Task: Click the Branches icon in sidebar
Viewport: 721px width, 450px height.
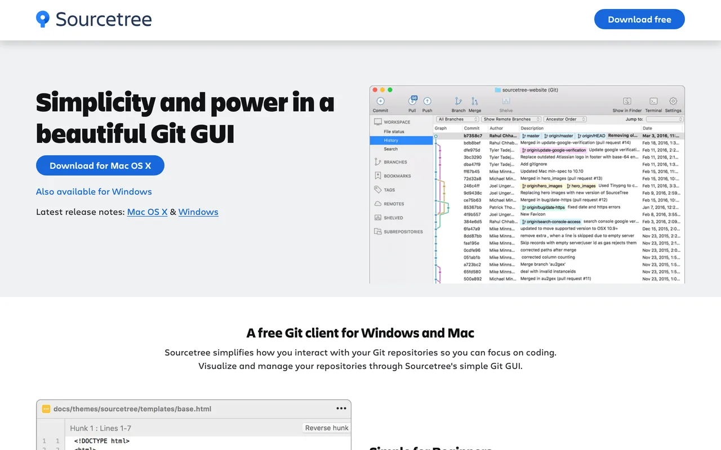Action: pos(377,162)
